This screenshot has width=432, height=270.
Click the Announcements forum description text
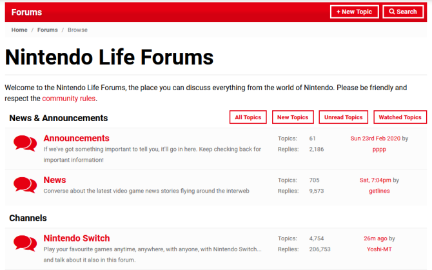(x=152, y=155)
